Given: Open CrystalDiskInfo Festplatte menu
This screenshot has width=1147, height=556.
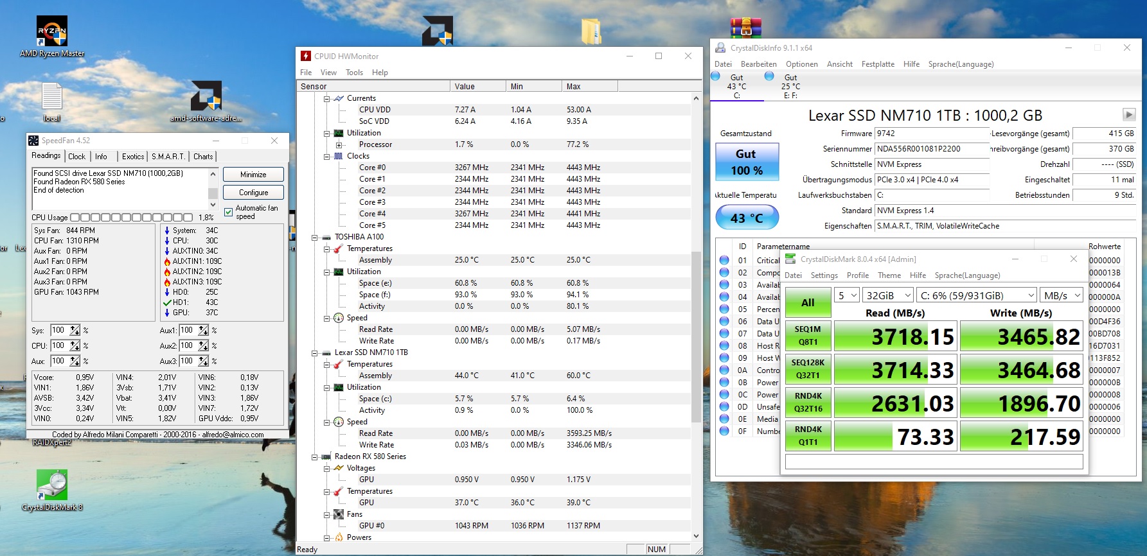Looking at the screenshot, I should point(878,64).
